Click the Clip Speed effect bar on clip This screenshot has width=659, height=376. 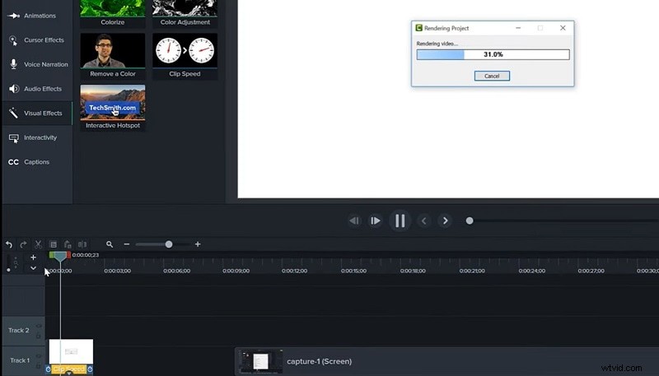(69, 369)
